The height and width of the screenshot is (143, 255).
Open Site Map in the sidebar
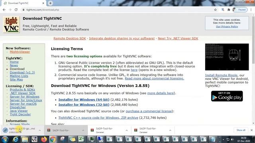pos(16,79)
